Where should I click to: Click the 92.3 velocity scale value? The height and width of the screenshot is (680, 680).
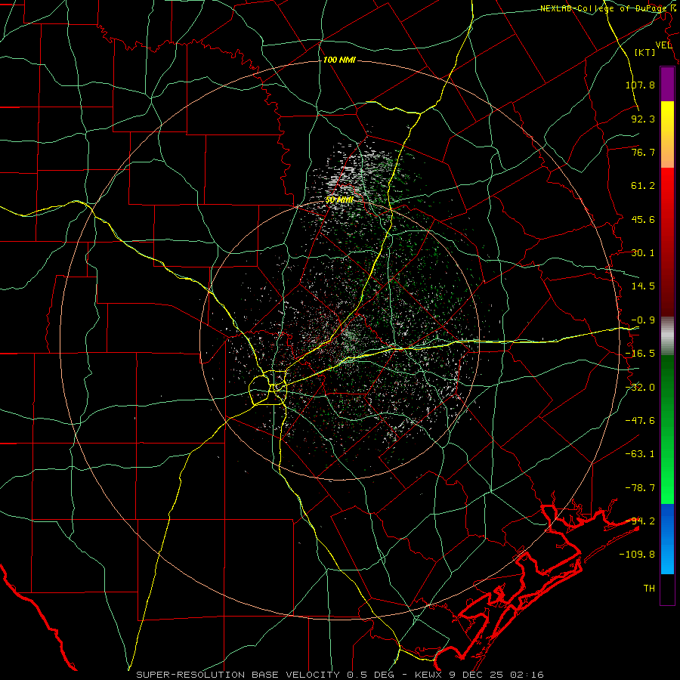[x=643, y=119]
